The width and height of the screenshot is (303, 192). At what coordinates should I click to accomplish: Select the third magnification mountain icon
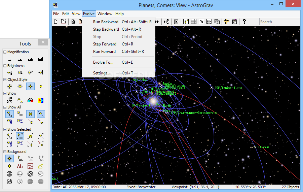(x=30, y=59)
